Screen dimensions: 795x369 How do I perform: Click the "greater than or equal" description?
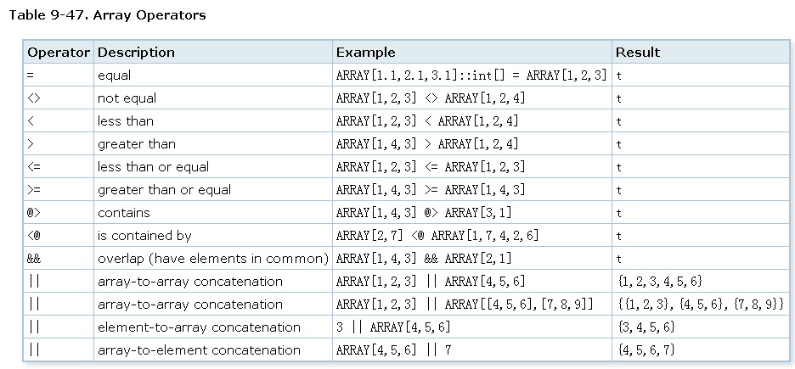click(x=164, y=190)
